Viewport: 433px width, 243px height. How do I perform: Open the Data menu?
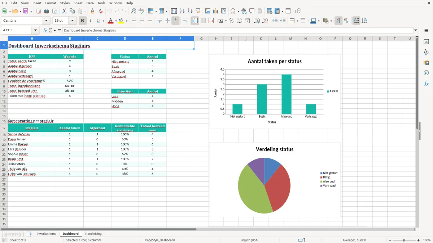(90, 3)
